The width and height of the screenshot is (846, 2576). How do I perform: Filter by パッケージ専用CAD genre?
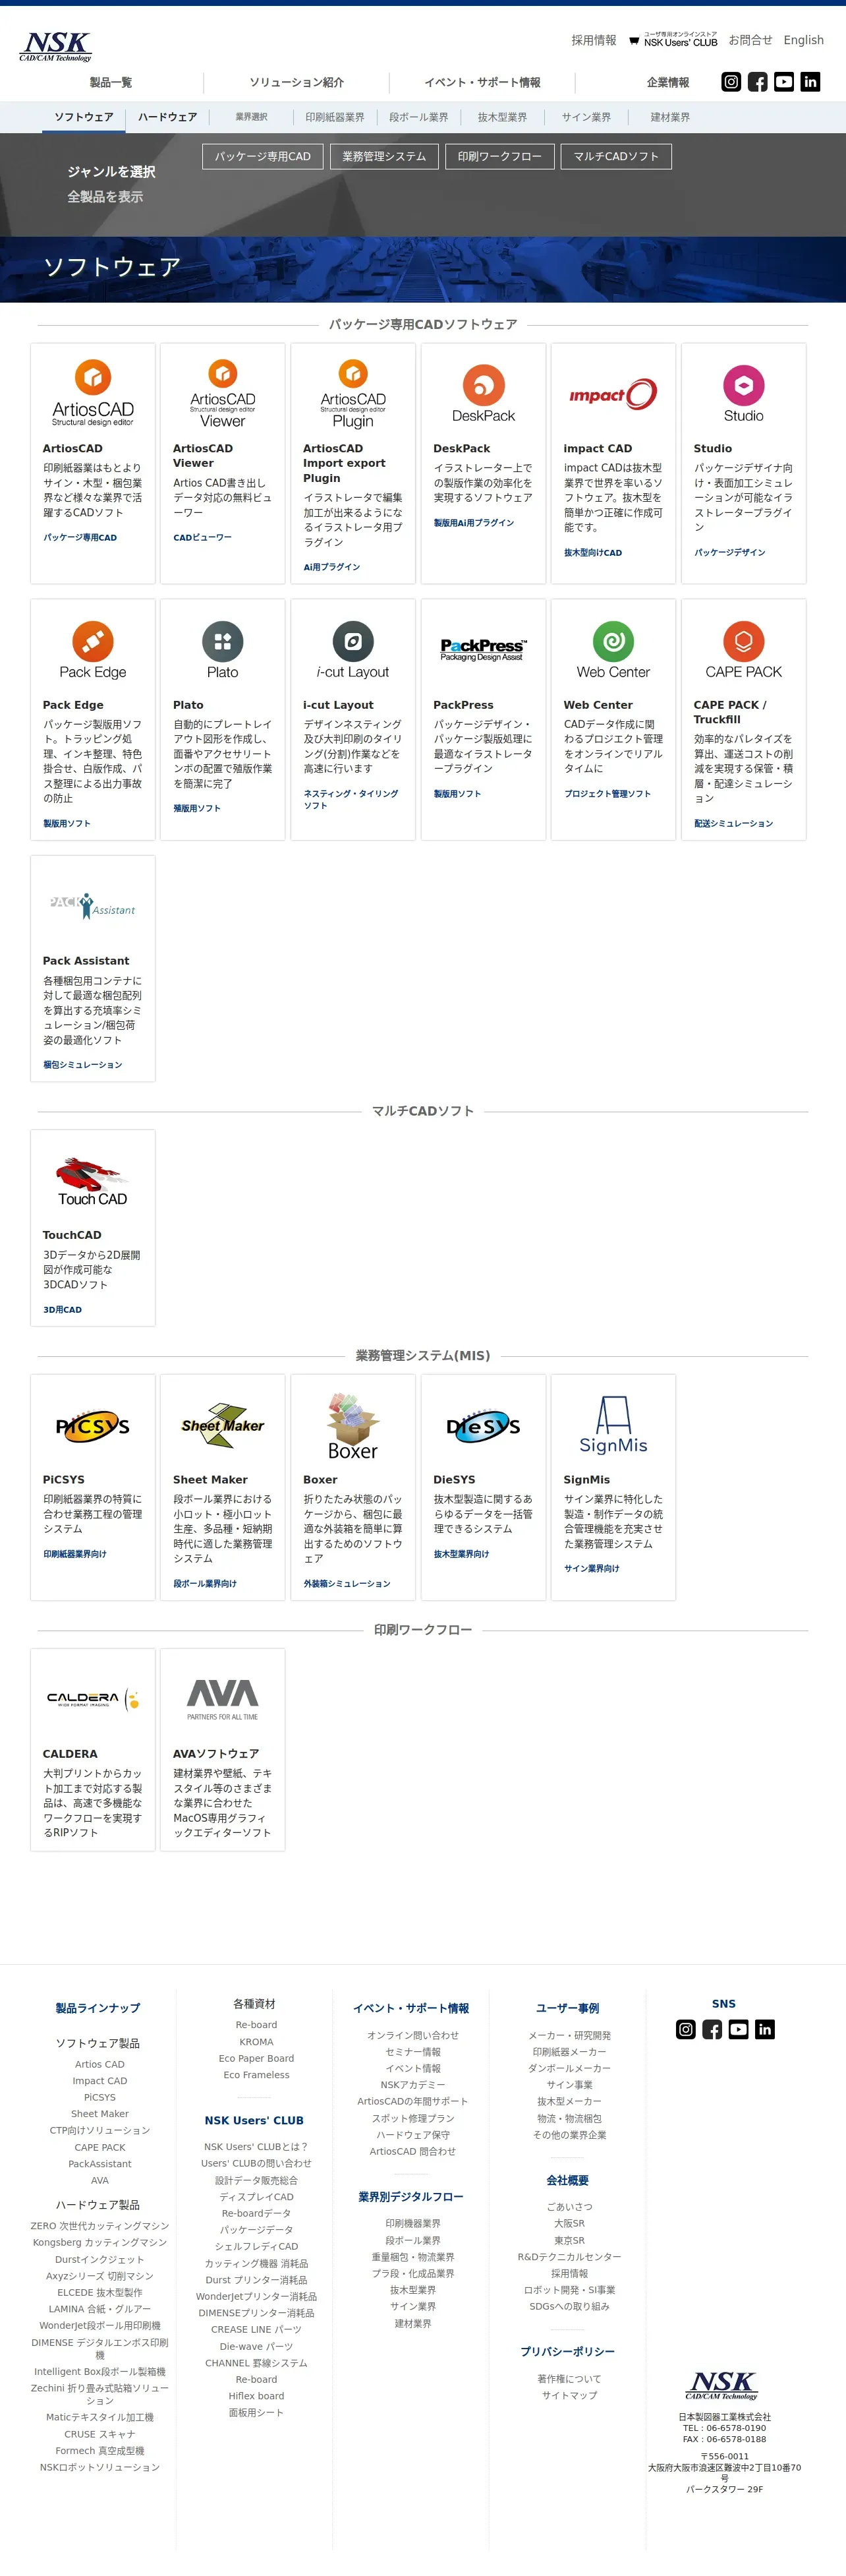[x=263, y=157]
